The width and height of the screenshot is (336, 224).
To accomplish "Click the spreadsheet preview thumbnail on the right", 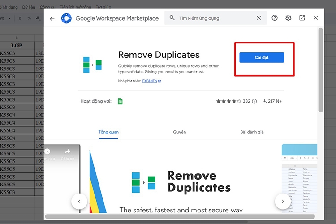I will tap(299, 178).
